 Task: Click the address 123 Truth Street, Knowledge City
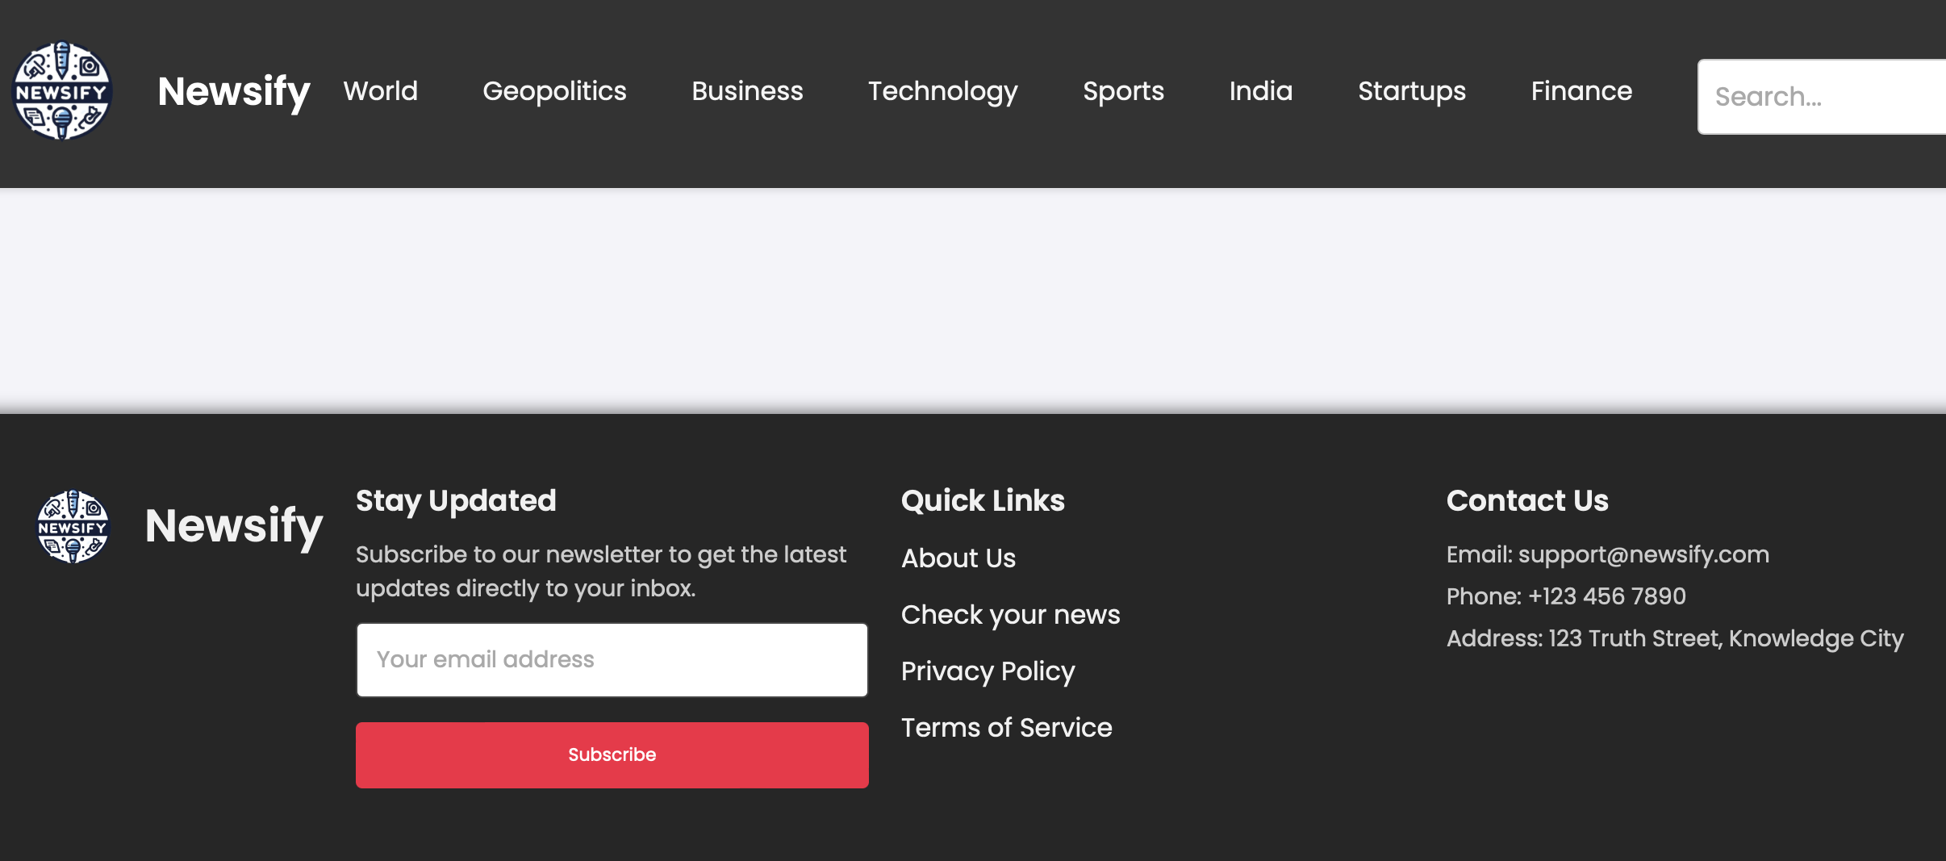pos(1726,638)
